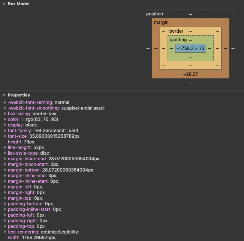Click the position-top dash in box model
Screen dimensions: 244x241
[190, 14]
